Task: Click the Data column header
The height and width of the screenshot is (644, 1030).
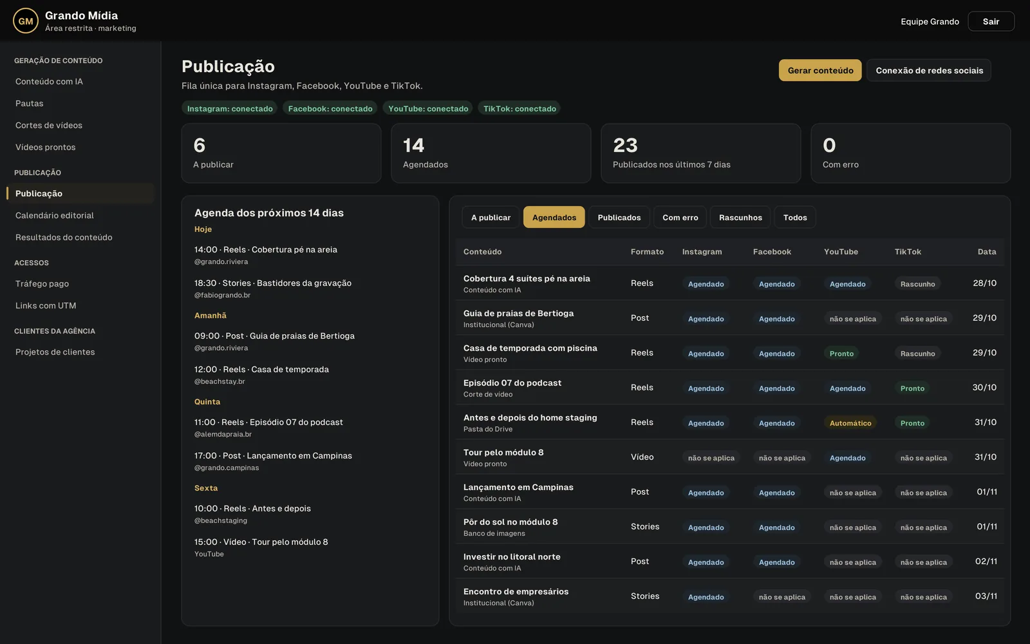Action: coord(987,252)
